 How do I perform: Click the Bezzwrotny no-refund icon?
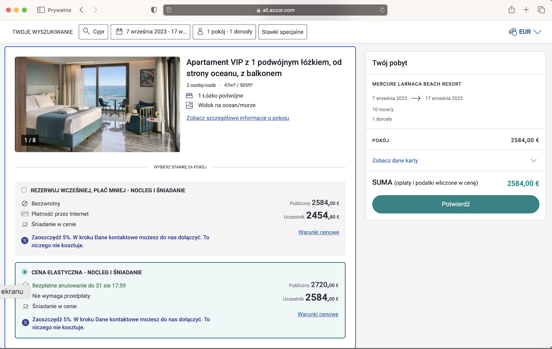pos(25,203)
